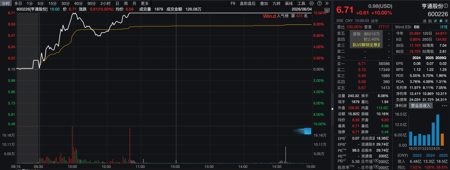The height and width of the screenshot is (170, 450).
Task: Click the edit pencil icon under stock code
Action: coord(435,21)
